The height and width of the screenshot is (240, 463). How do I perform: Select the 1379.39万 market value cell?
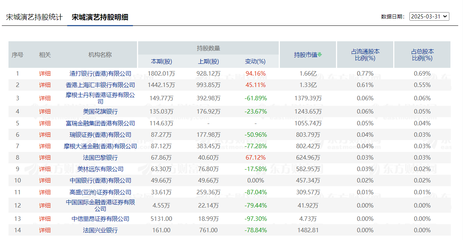click(x=308, y=98)
